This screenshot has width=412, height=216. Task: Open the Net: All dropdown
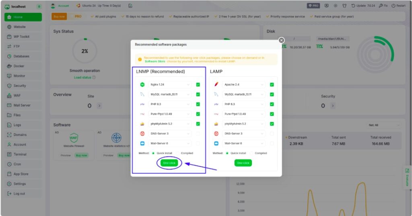point(383,125)
